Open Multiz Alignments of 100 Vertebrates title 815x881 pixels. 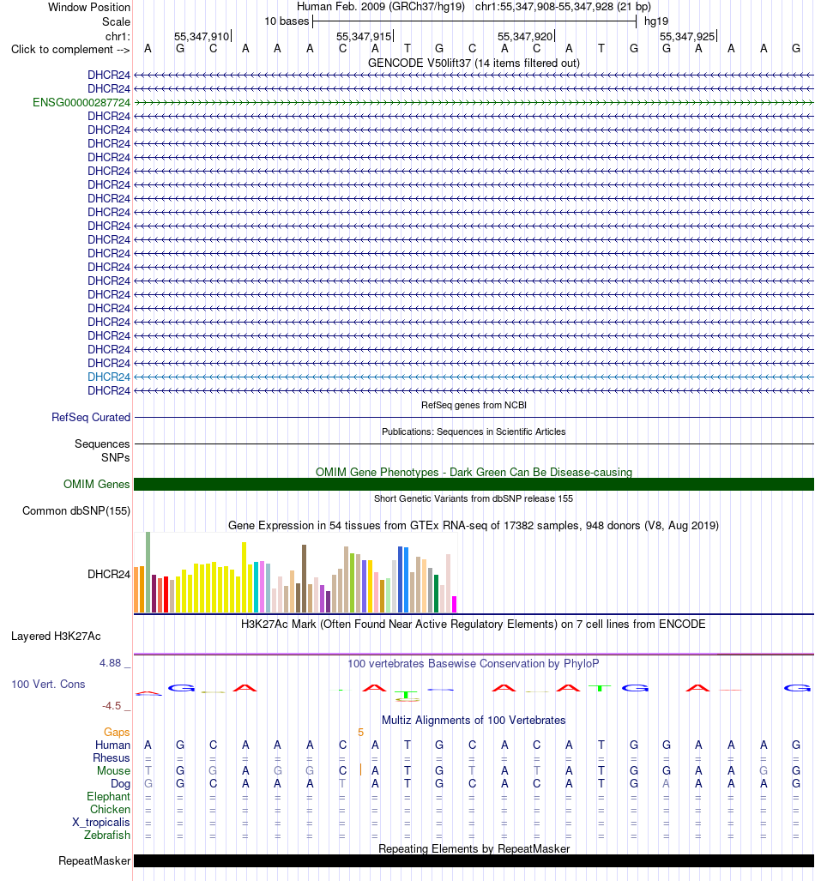[474, 721]
